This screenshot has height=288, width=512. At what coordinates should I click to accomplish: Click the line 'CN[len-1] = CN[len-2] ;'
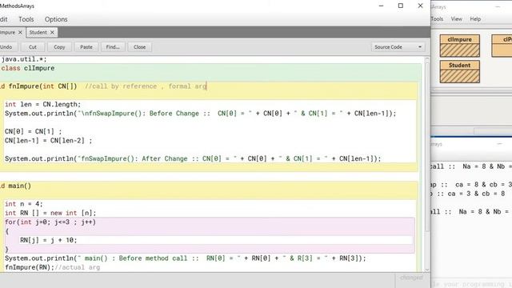pos(48,141)
